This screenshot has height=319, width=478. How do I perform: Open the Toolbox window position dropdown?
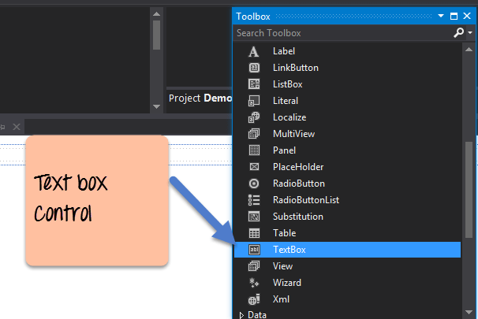coord(441,16)
